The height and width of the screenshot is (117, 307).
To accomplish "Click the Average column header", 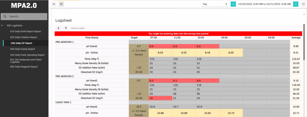I will [x=296, y=37].
